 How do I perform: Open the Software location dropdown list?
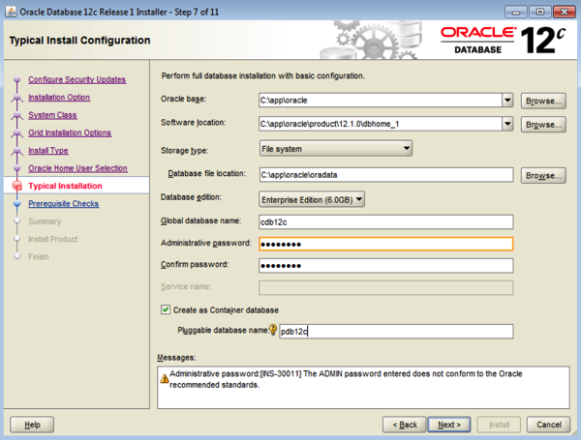click(506, 125)
